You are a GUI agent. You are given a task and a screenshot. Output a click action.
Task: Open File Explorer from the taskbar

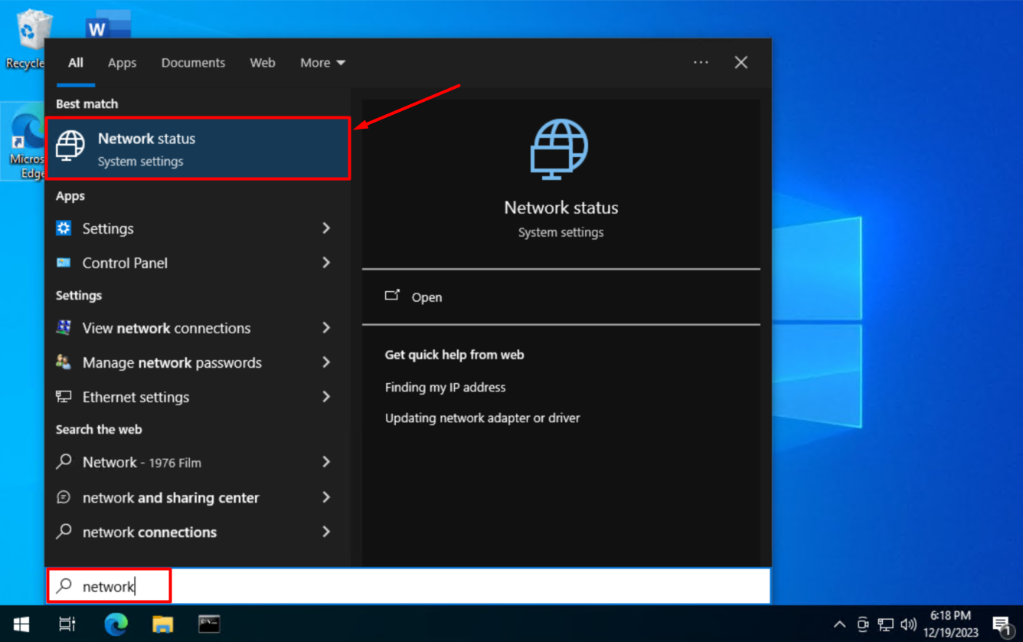[162, 624]
